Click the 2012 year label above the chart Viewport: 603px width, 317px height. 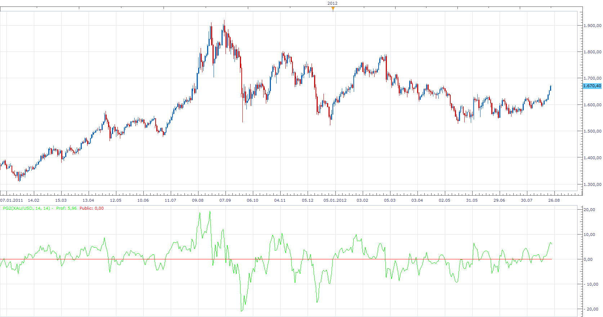coord(332,3)
